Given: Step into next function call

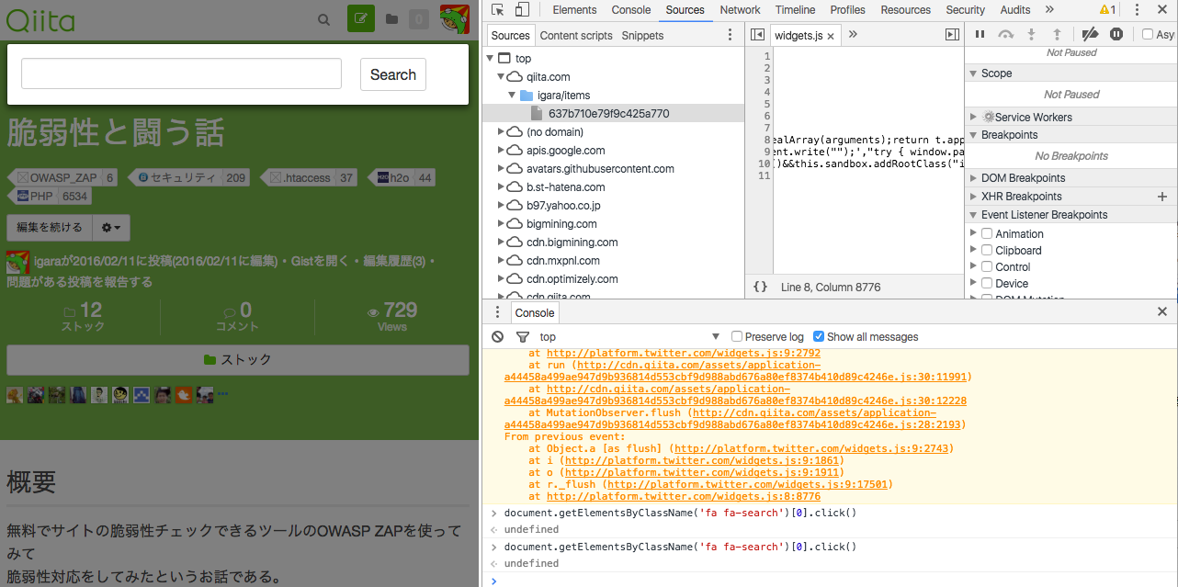Looking at the screenshot, I should pos(1032,34).
